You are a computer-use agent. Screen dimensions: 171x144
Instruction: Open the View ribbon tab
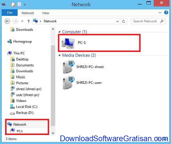point(46,13)
